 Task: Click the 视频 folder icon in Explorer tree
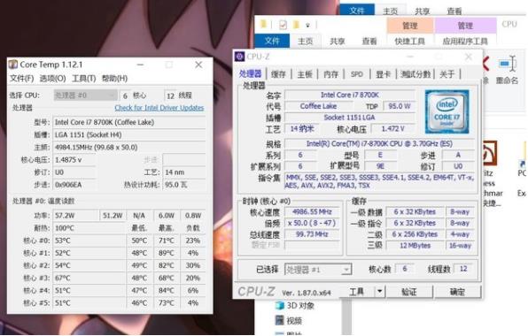[x=279, y=320]
